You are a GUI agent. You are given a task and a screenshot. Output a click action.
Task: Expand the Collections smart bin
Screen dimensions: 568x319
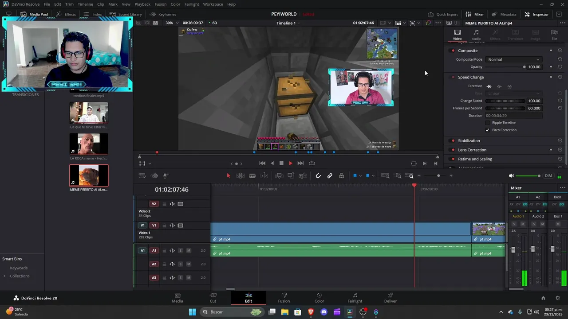4,276
